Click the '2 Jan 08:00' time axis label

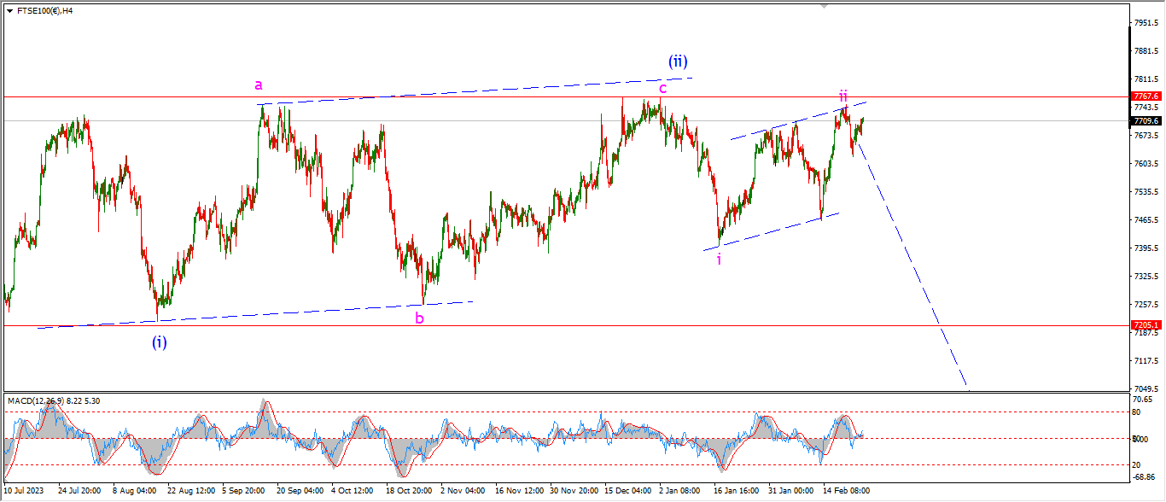(679, 491)
